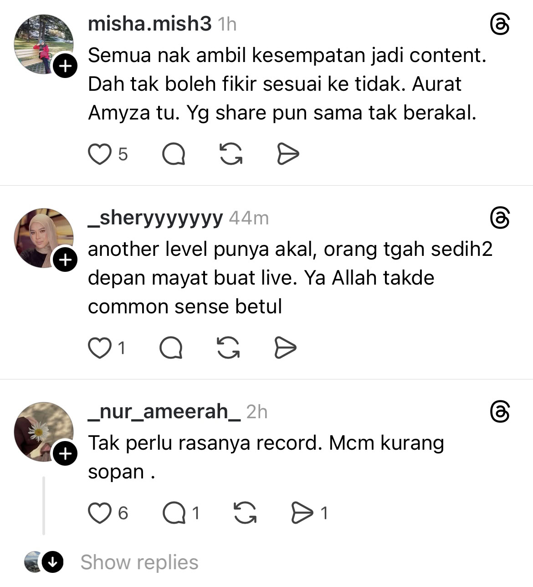Screen dimensions: 533x587
Task: Repost misha.mish3's comment
Action: coord(231,154)
